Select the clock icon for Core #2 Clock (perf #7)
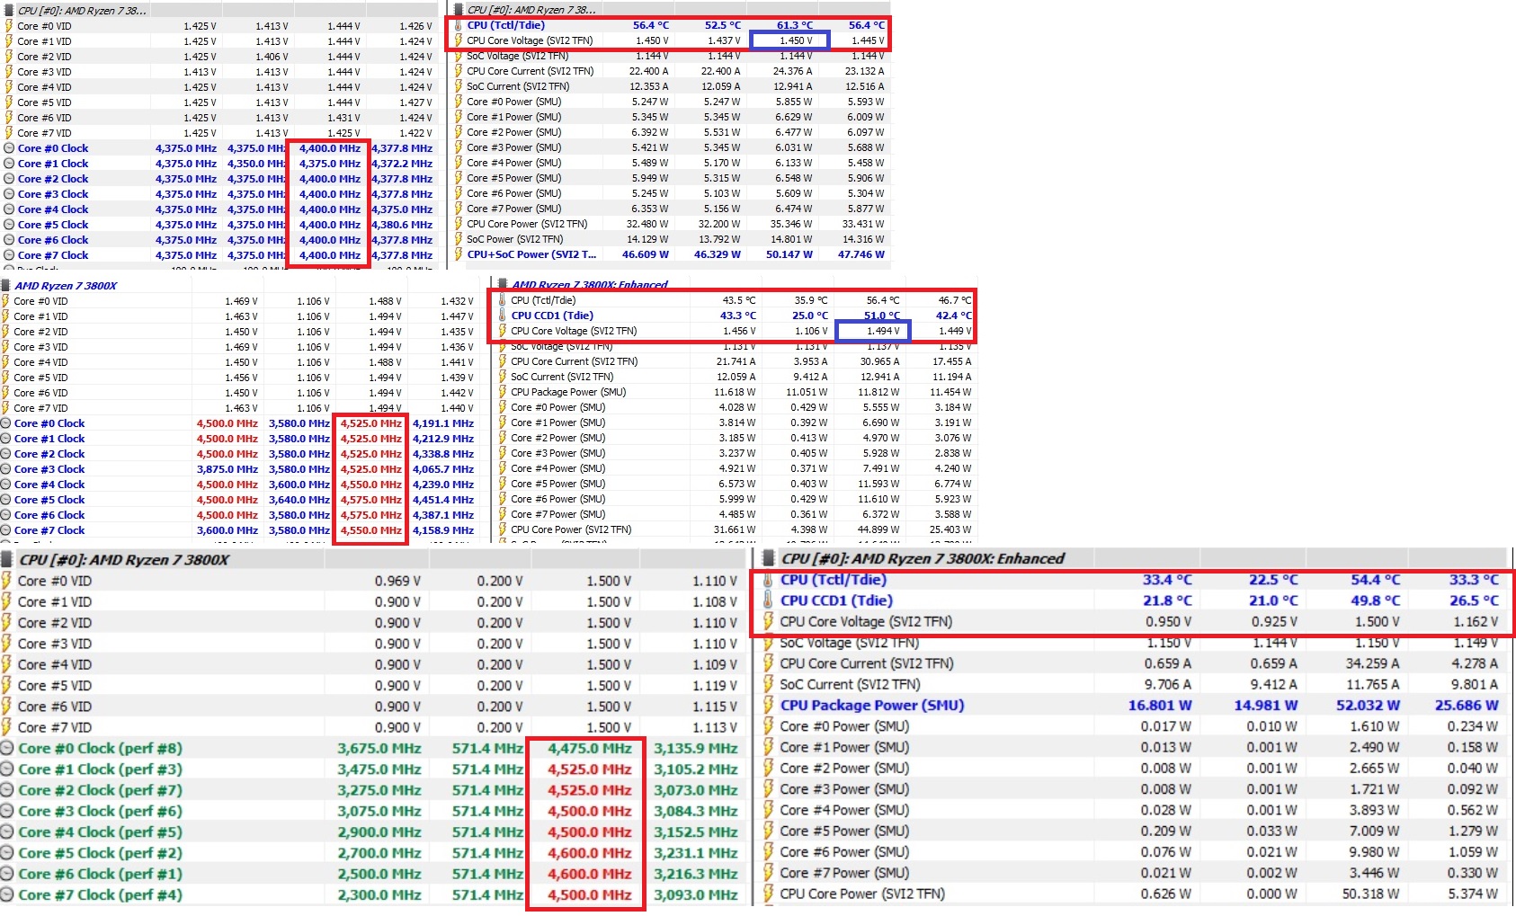The height and width of the screenshot is (916, 1516). pos(7,790)
